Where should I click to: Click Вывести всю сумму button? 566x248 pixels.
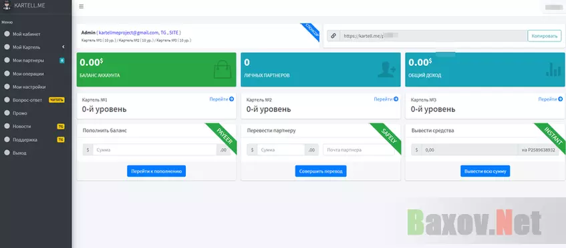pos(485,171)
